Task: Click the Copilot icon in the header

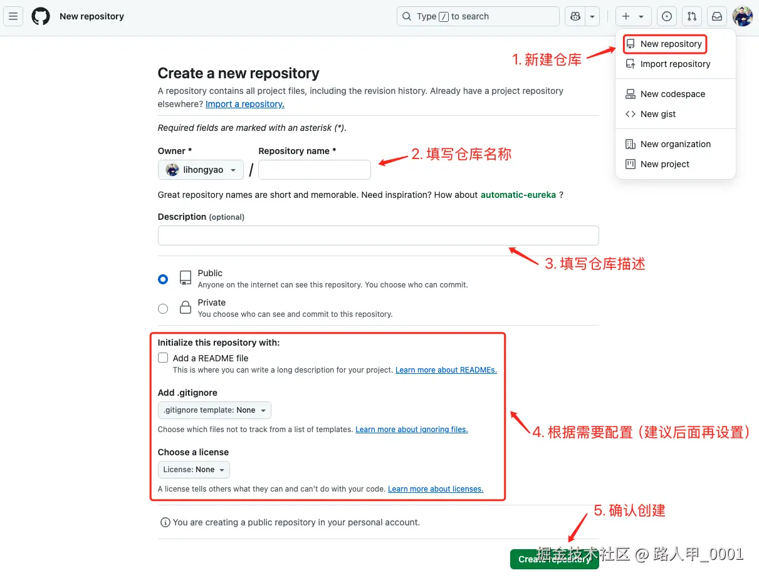Action: (x=575, y=16)
